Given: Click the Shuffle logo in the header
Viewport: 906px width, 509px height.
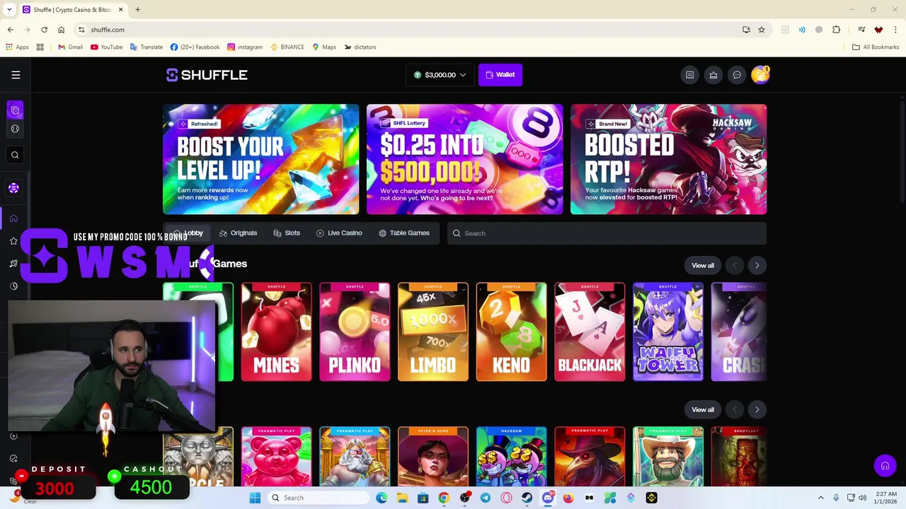Looking at the screenshot, I should tap(207, 75).
